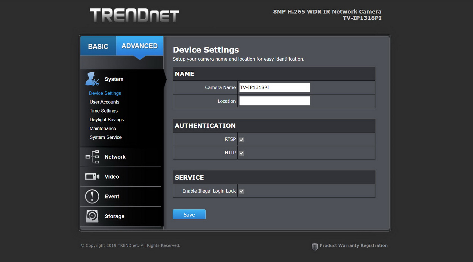Click the TRENDnet logo
473x262 pixels.
click(134, 15)
